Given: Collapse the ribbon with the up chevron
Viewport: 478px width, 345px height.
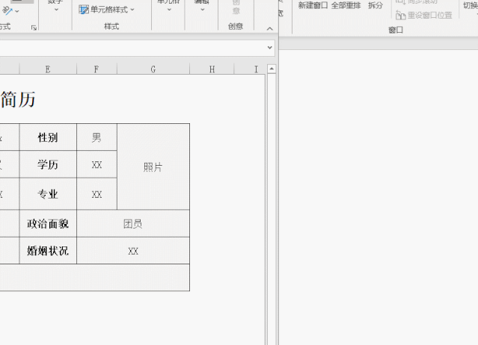Looking at the screenshot, I should click(x=270, y=28).
